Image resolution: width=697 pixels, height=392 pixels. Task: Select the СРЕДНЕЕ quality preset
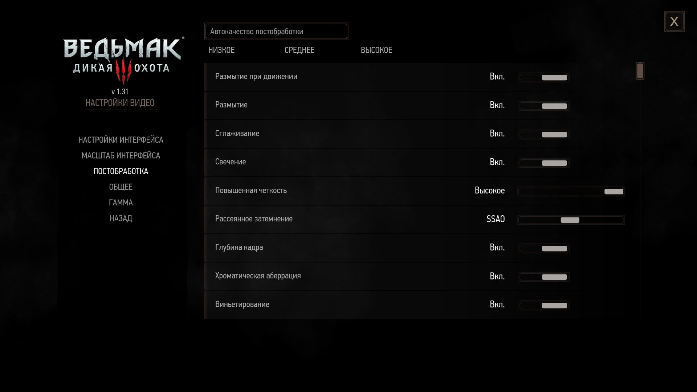click(x=299, y=50)
